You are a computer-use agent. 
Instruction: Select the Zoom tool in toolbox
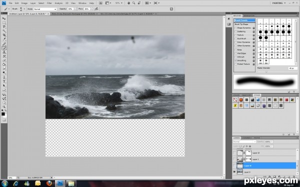4,107
